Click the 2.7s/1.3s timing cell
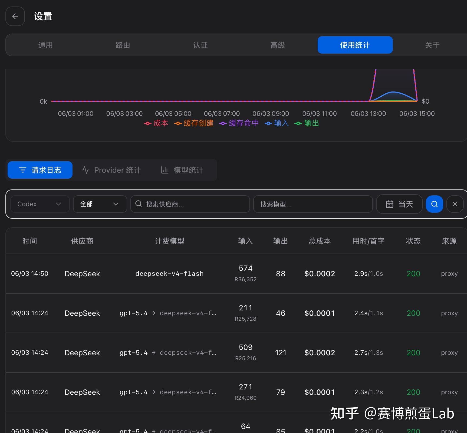The image size is (467, 433). 369,353
